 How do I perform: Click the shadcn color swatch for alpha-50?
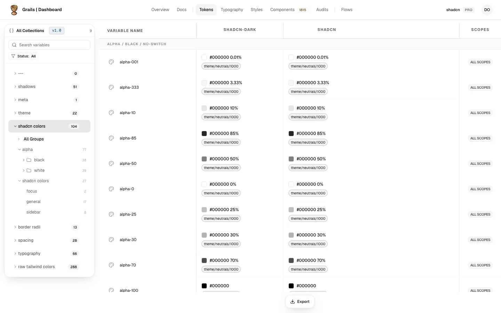point(291,159)
